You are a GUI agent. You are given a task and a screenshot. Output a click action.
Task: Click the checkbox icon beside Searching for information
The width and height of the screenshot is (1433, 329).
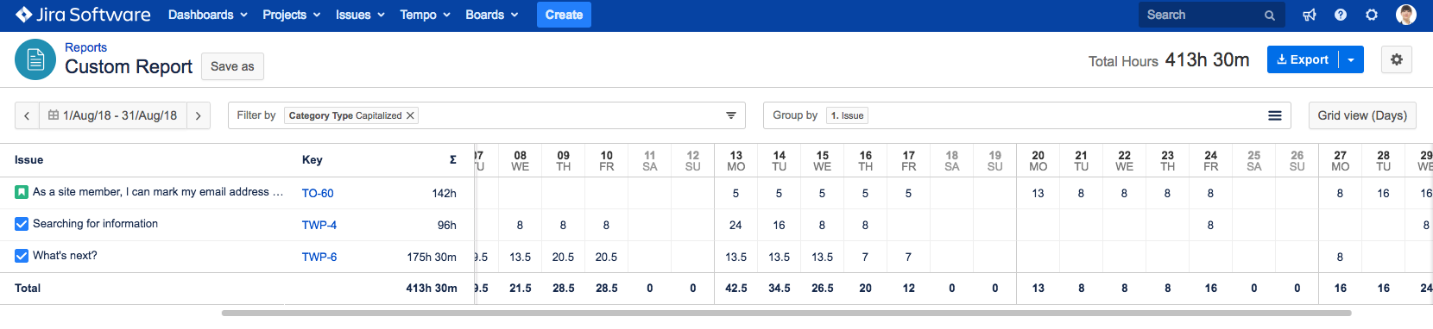pos(22,224)
